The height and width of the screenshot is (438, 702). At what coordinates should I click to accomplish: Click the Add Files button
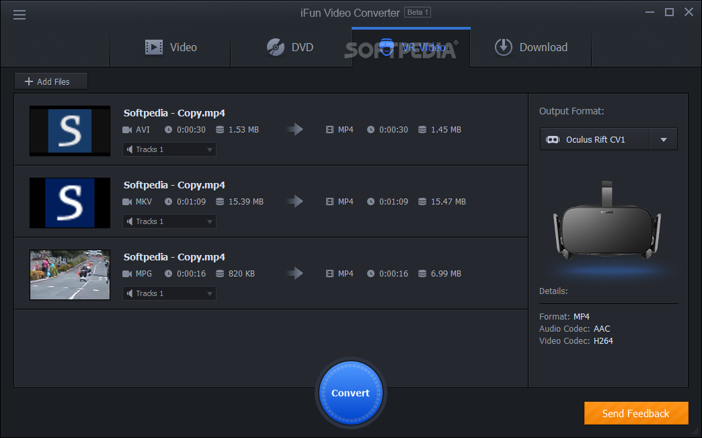click(50, 81)
